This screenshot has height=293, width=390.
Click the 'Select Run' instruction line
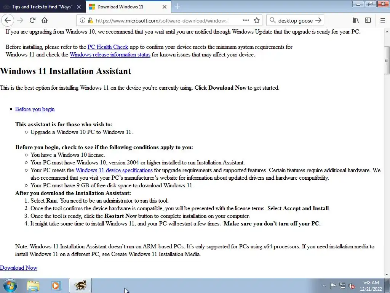(x=99, y=201)
